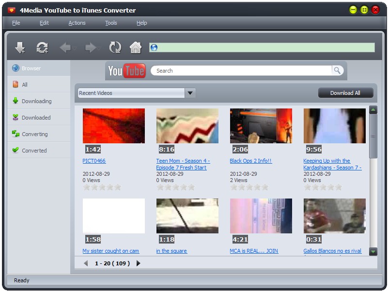Viewport: 388px width, 291px height.
Task: Go to the previous results page arrow
Action: [86, 263]
